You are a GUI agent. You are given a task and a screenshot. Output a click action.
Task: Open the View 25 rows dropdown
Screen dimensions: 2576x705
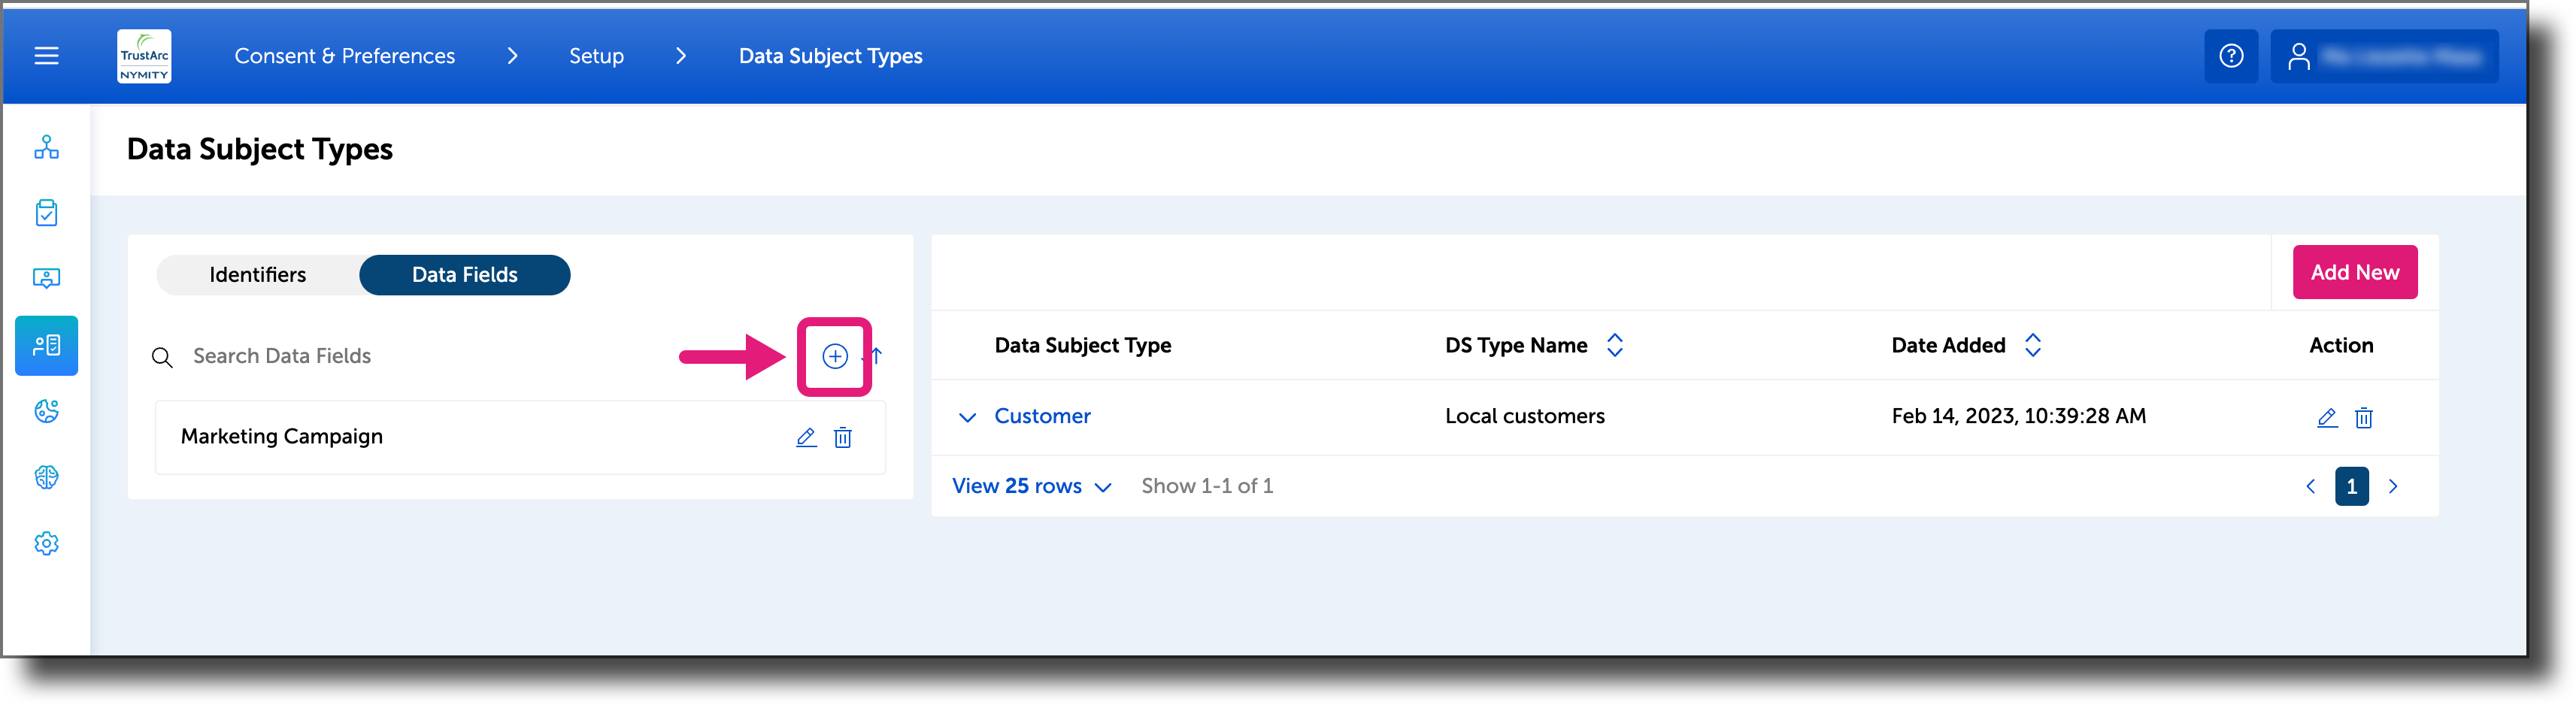tap(1031, 486)
